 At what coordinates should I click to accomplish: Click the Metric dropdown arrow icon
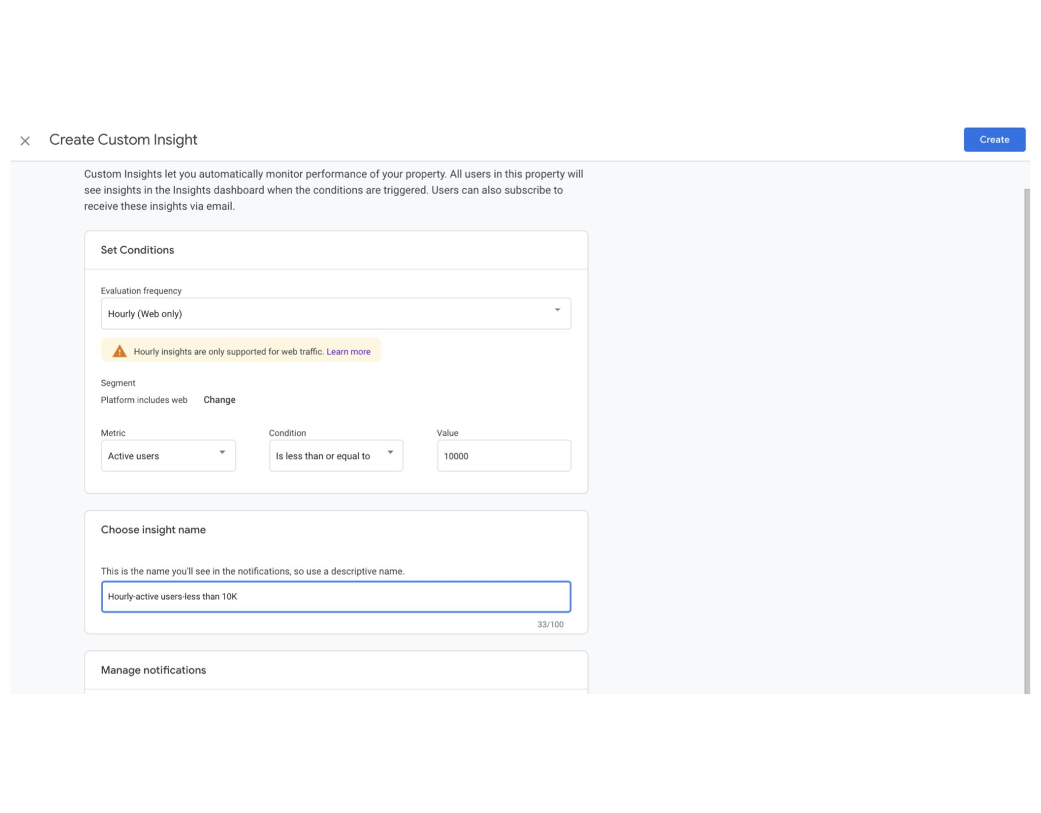[x=222, y=453]
